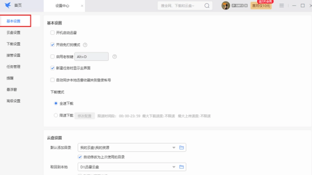Image resolution: width=312 pixels, height=175 pixels.
Task: Switch to 首页 tab
Action: point(18,6)
